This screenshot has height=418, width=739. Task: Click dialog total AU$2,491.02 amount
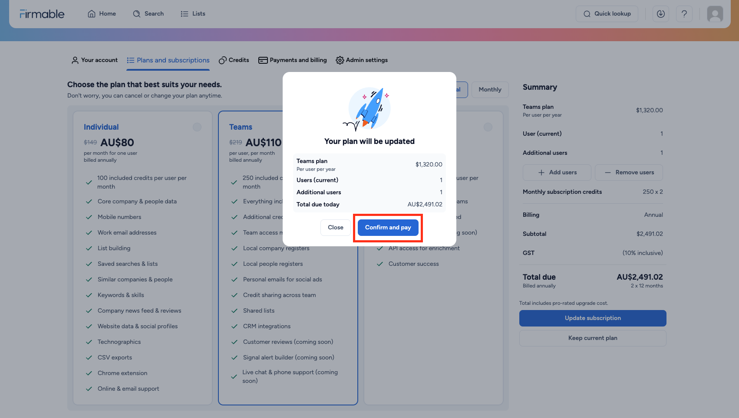pyautogui.click(x=425, y=205)
